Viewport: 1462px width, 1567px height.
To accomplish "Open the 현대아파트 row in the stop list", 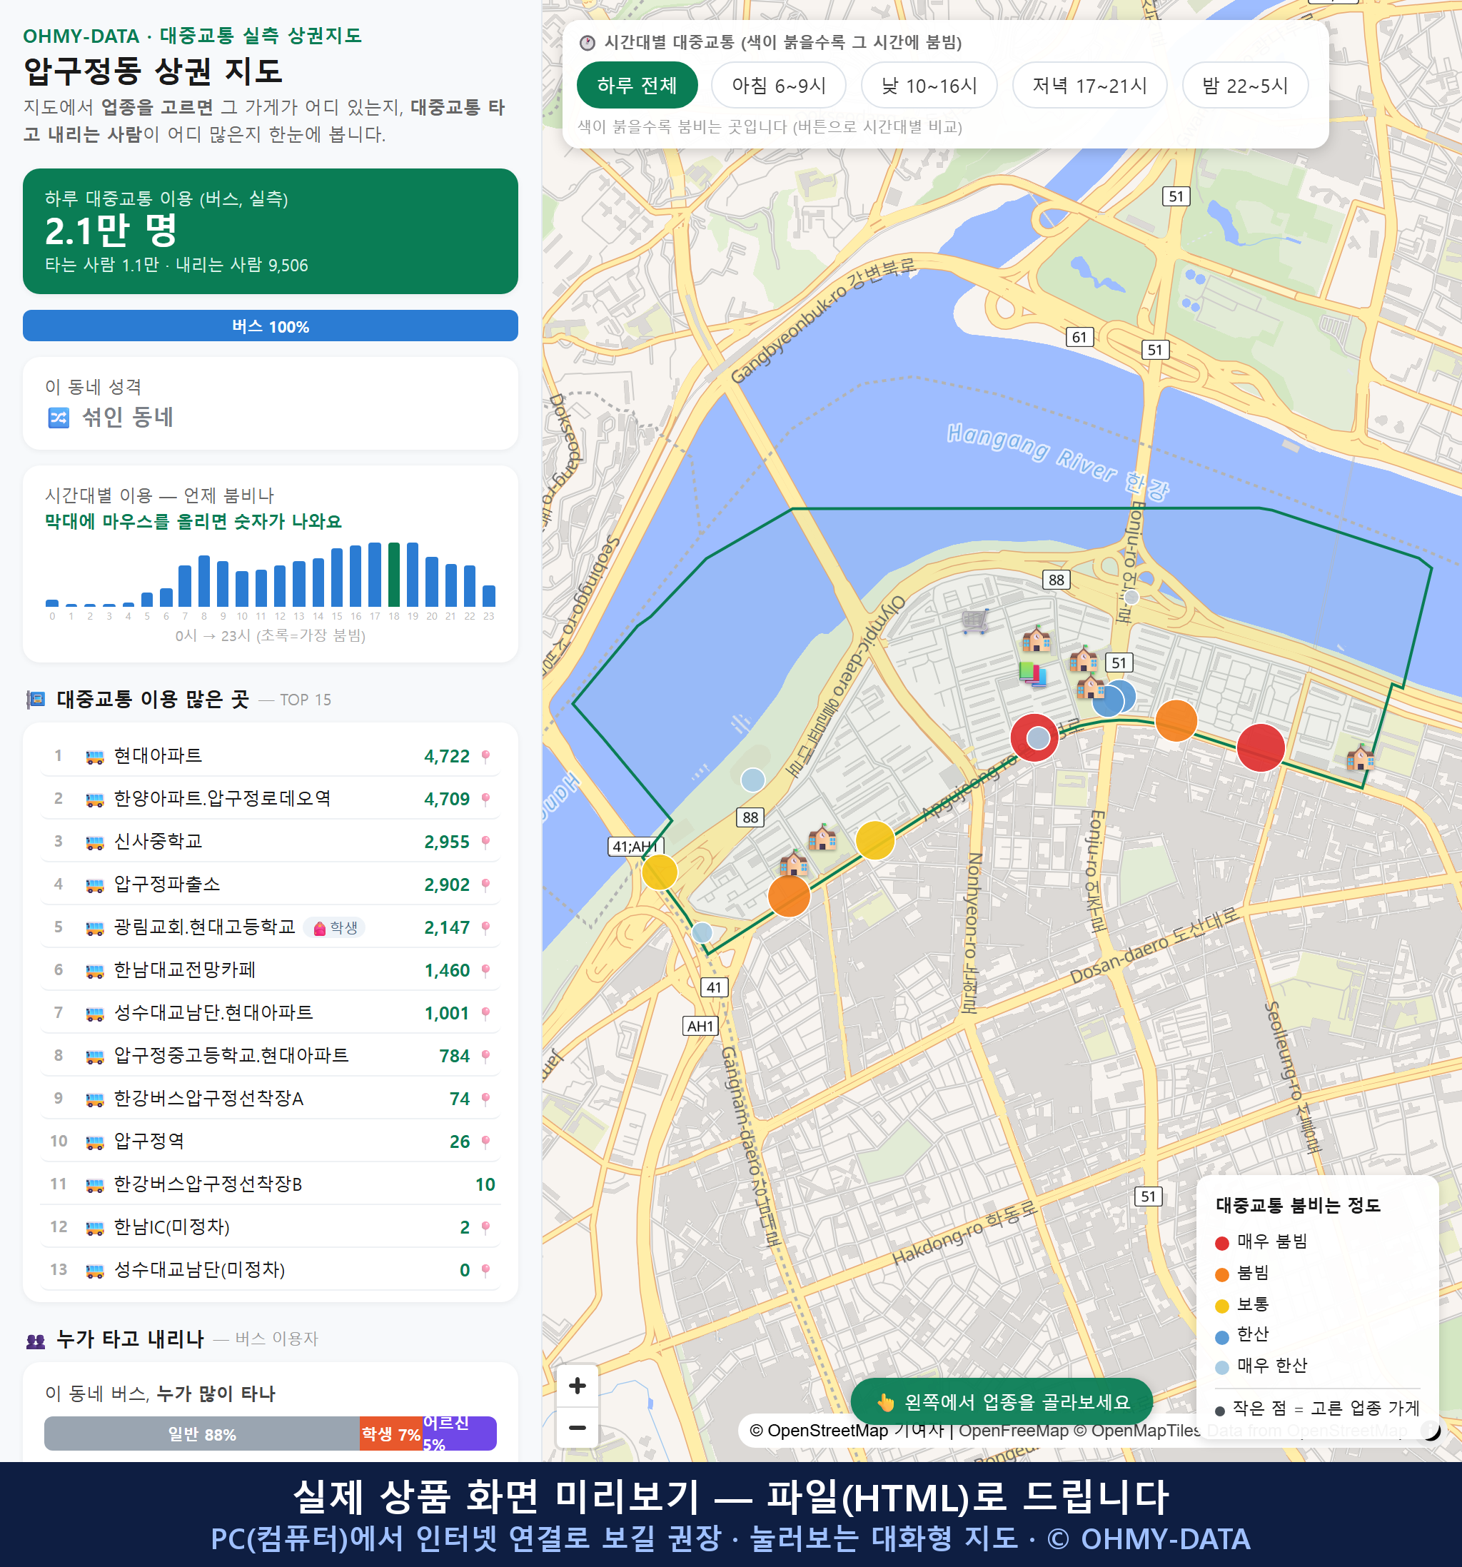I will click(x=271, y=757).
